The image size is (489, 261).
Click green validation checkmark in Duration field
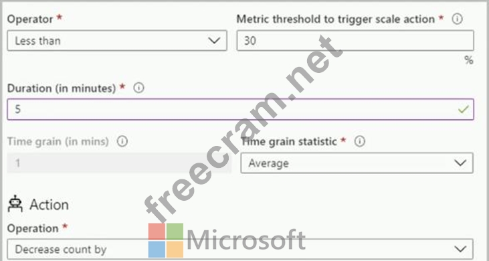coord(464,110)
